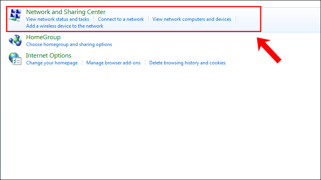This screenshot has width=321, height=180.
Task: Choose homegroup and sharing options link
Action: point(69,44)
